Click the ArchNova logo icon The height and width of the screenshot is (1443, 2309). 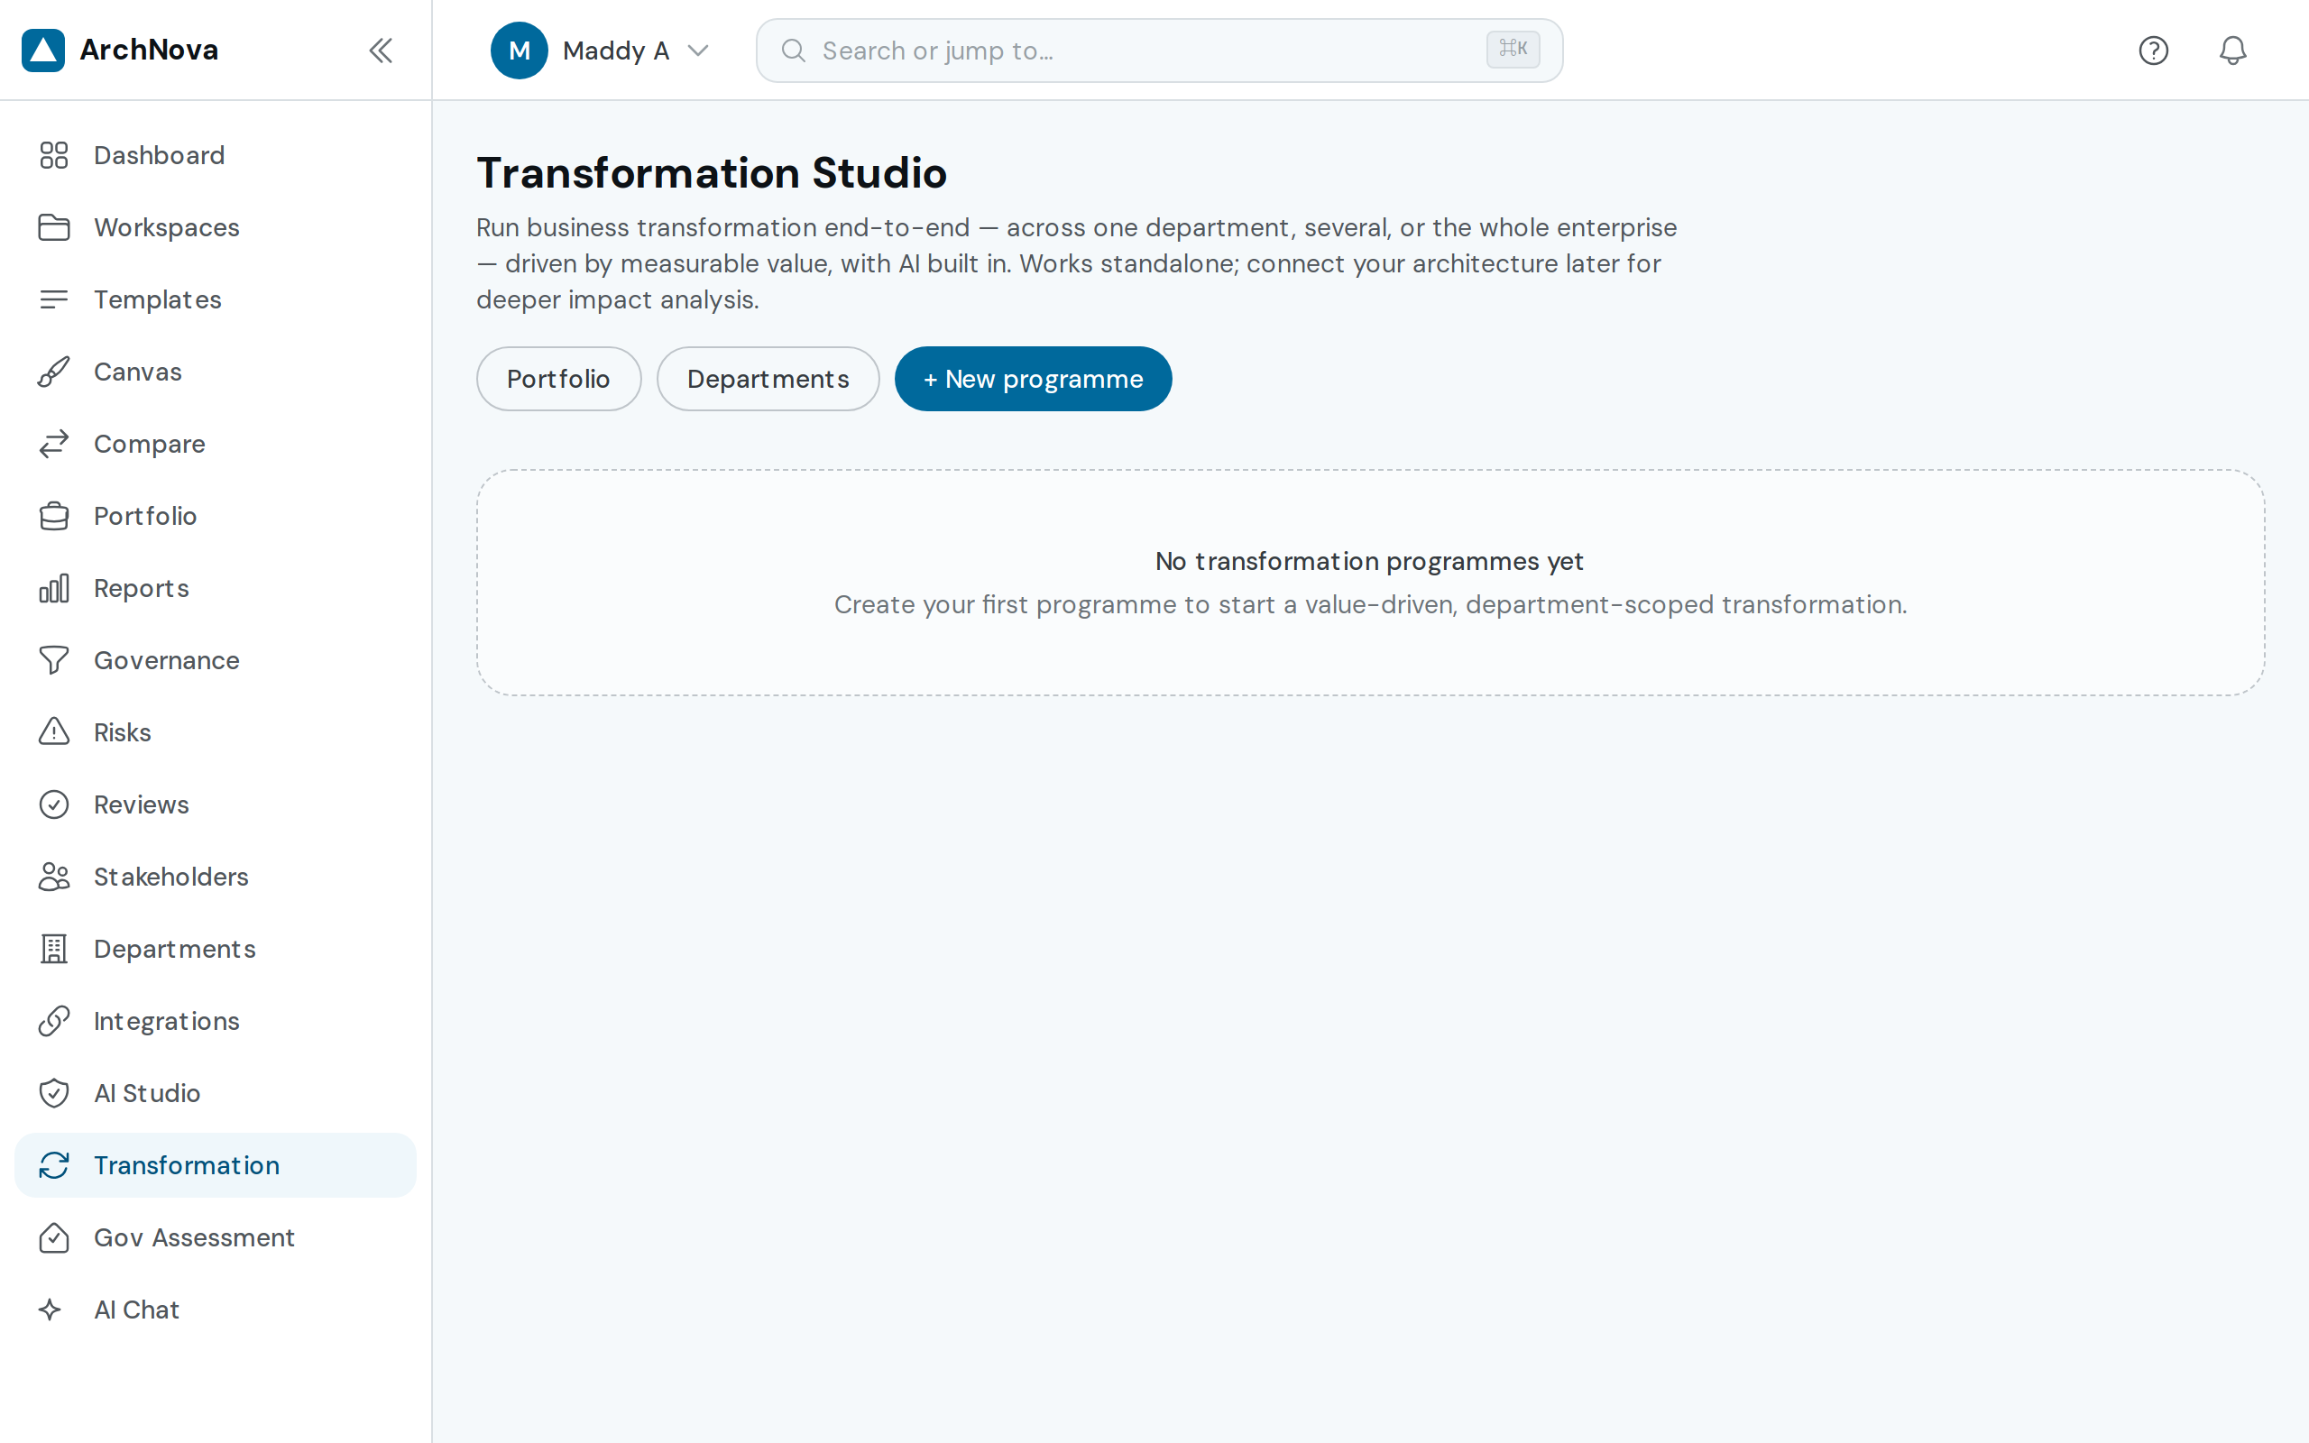click(43, 50)
